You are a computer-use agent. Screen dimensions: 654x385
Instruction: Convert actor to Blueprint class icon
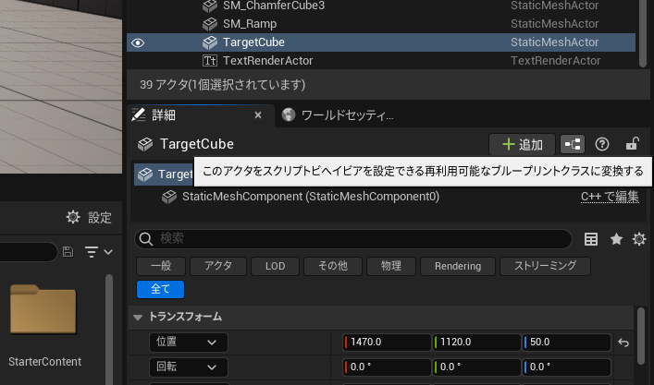[573, 144]
